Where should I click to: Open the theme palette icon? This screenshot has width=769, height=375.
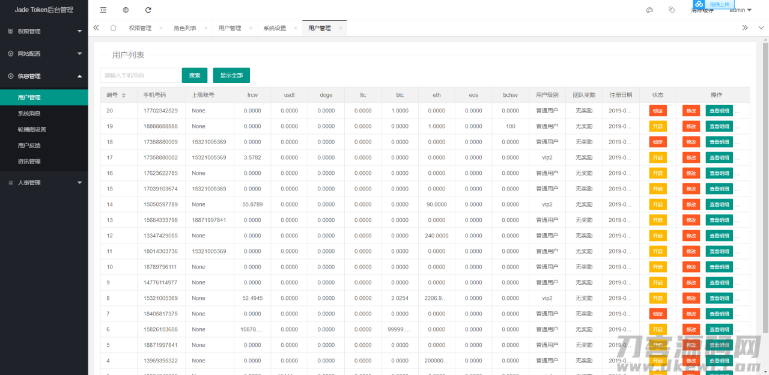(x=650, y=10)
